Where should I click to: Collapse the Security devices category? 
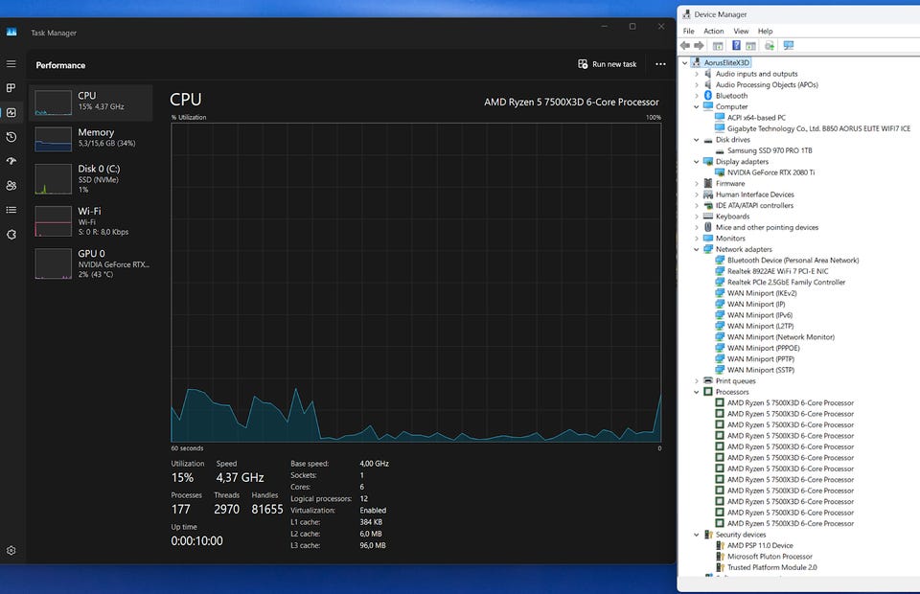click(697, 535)
